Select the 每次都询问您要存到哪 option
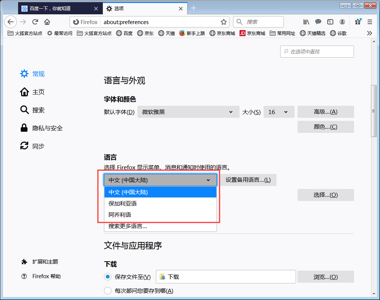 [107, 291]
